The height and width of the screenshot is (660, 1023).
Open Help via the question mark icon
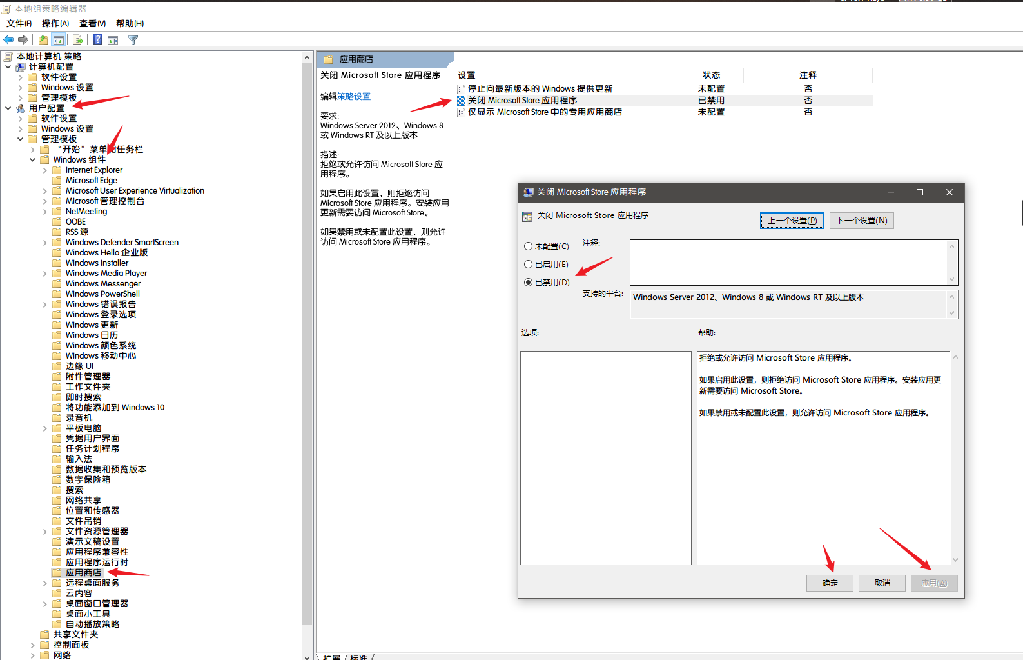(x=97, y=40)
